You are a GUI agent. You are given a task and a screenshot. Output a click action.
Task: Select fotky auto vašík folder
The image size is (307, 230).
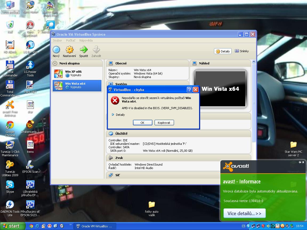(152, 209)
